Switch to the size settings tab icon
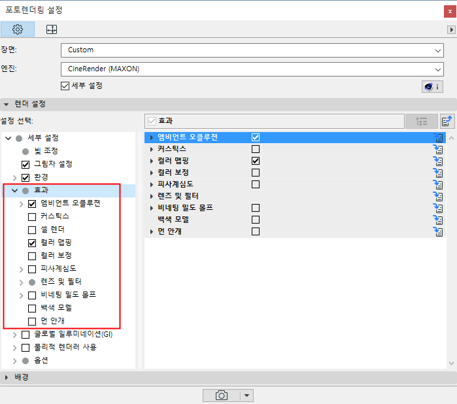The image size is (457, 404). pos(52,29)
